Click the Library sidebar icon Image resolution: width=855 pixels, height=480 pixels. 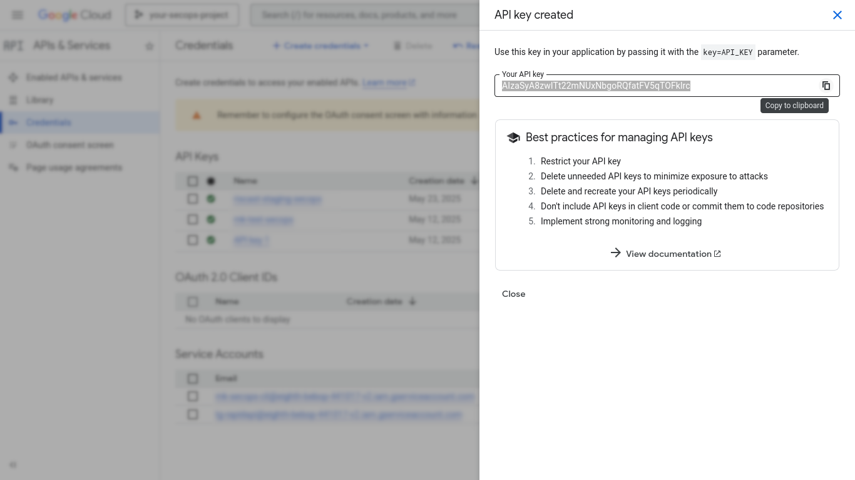coord(14,100)
